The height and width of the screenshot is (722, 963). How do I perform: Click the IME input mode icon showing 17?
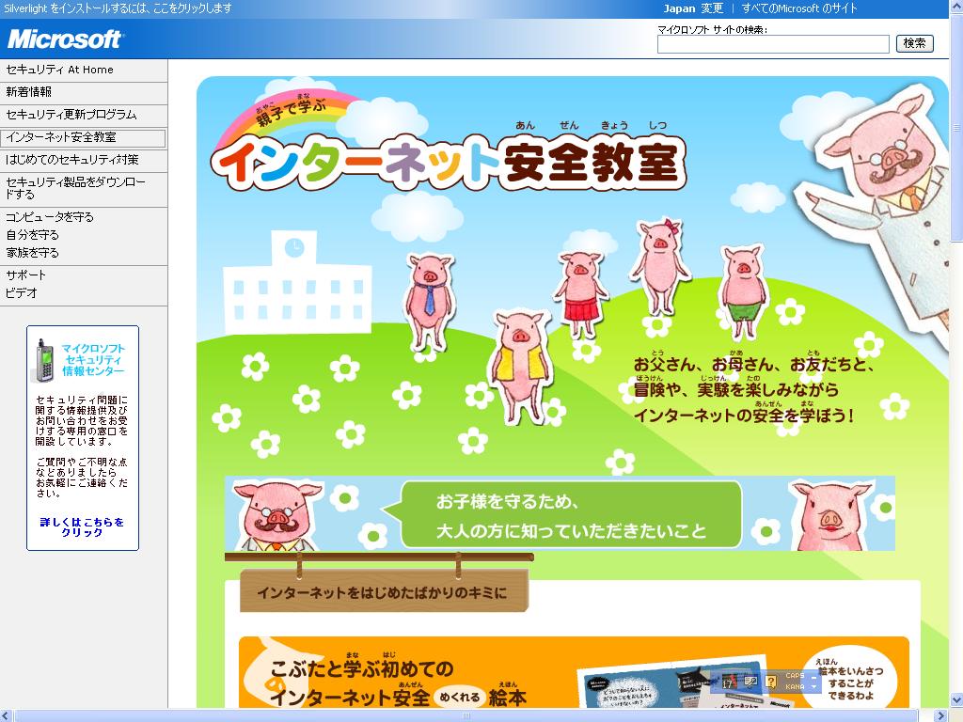click(x=730, y=682)
